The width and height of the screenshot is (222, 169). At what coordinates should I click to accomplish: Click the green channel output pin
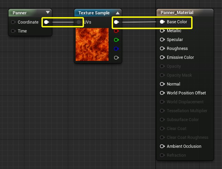click(116, 40)
